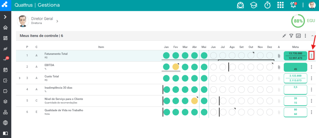319x138 pixels.
Task: Click the stopwatch timer icon
Action: (x=267, y=5)
